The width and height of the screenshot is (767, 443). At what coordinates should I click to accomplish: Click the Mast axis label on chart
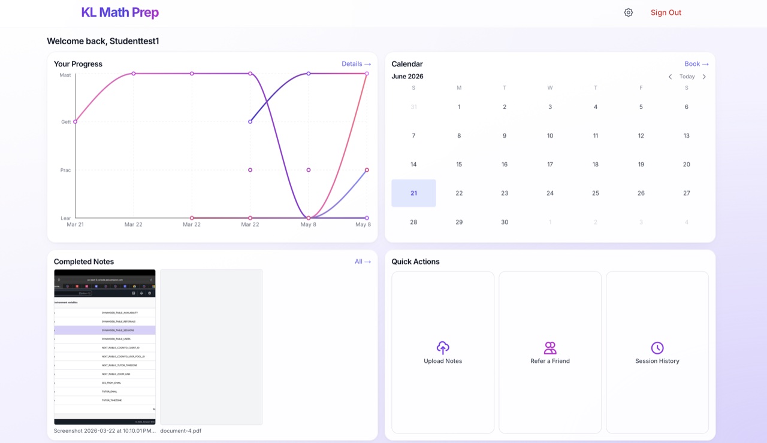(65, 75)
